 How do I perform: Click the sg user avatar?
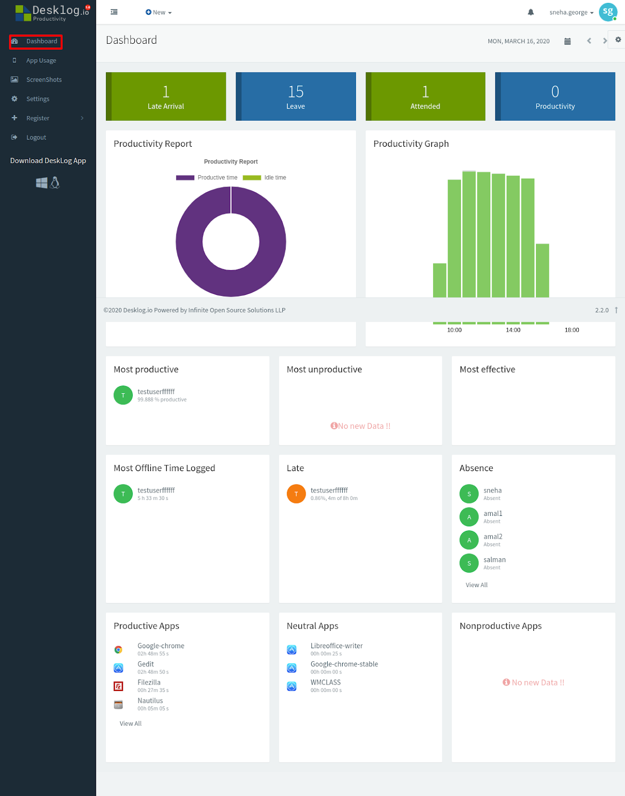608,12
